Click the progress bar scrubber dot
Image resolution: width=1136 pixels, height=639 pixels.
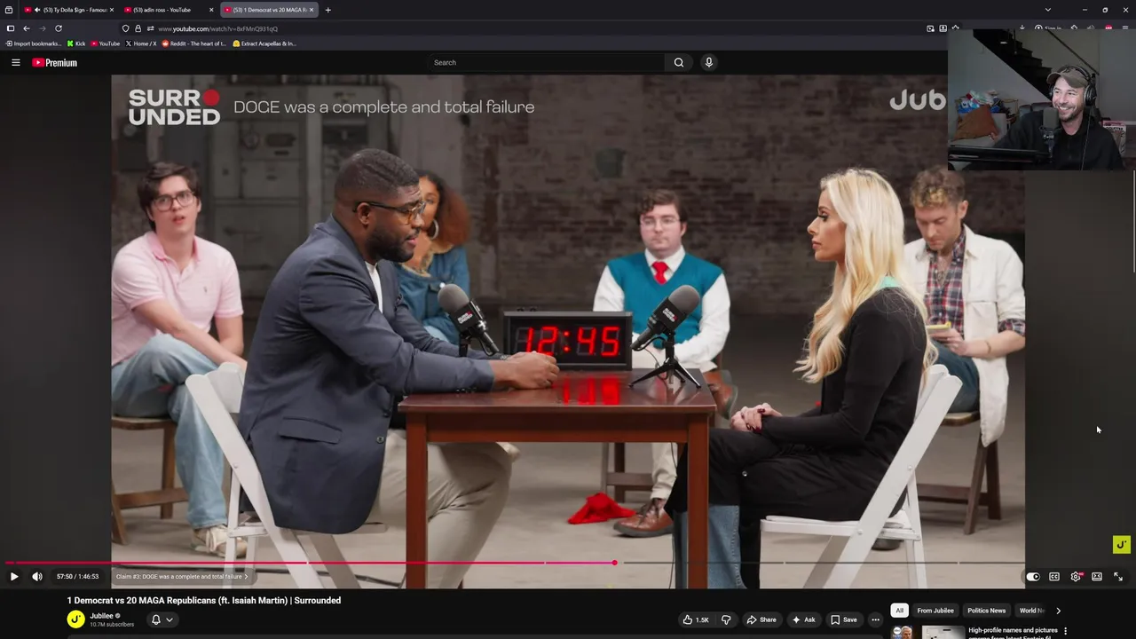click(614, 563)
